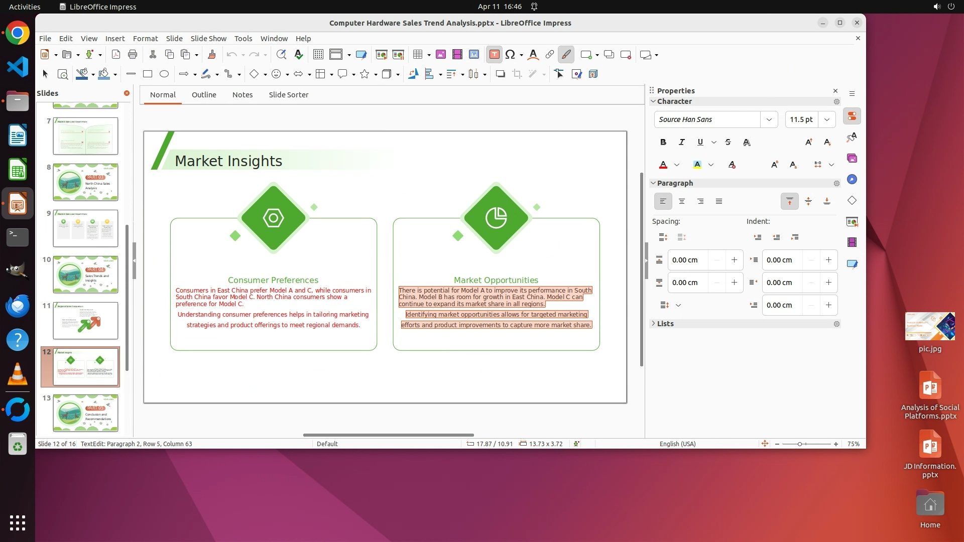Click the Insert Special Character omega icon
The width and height of the screenshot is (964, 542).
[510, 55]
